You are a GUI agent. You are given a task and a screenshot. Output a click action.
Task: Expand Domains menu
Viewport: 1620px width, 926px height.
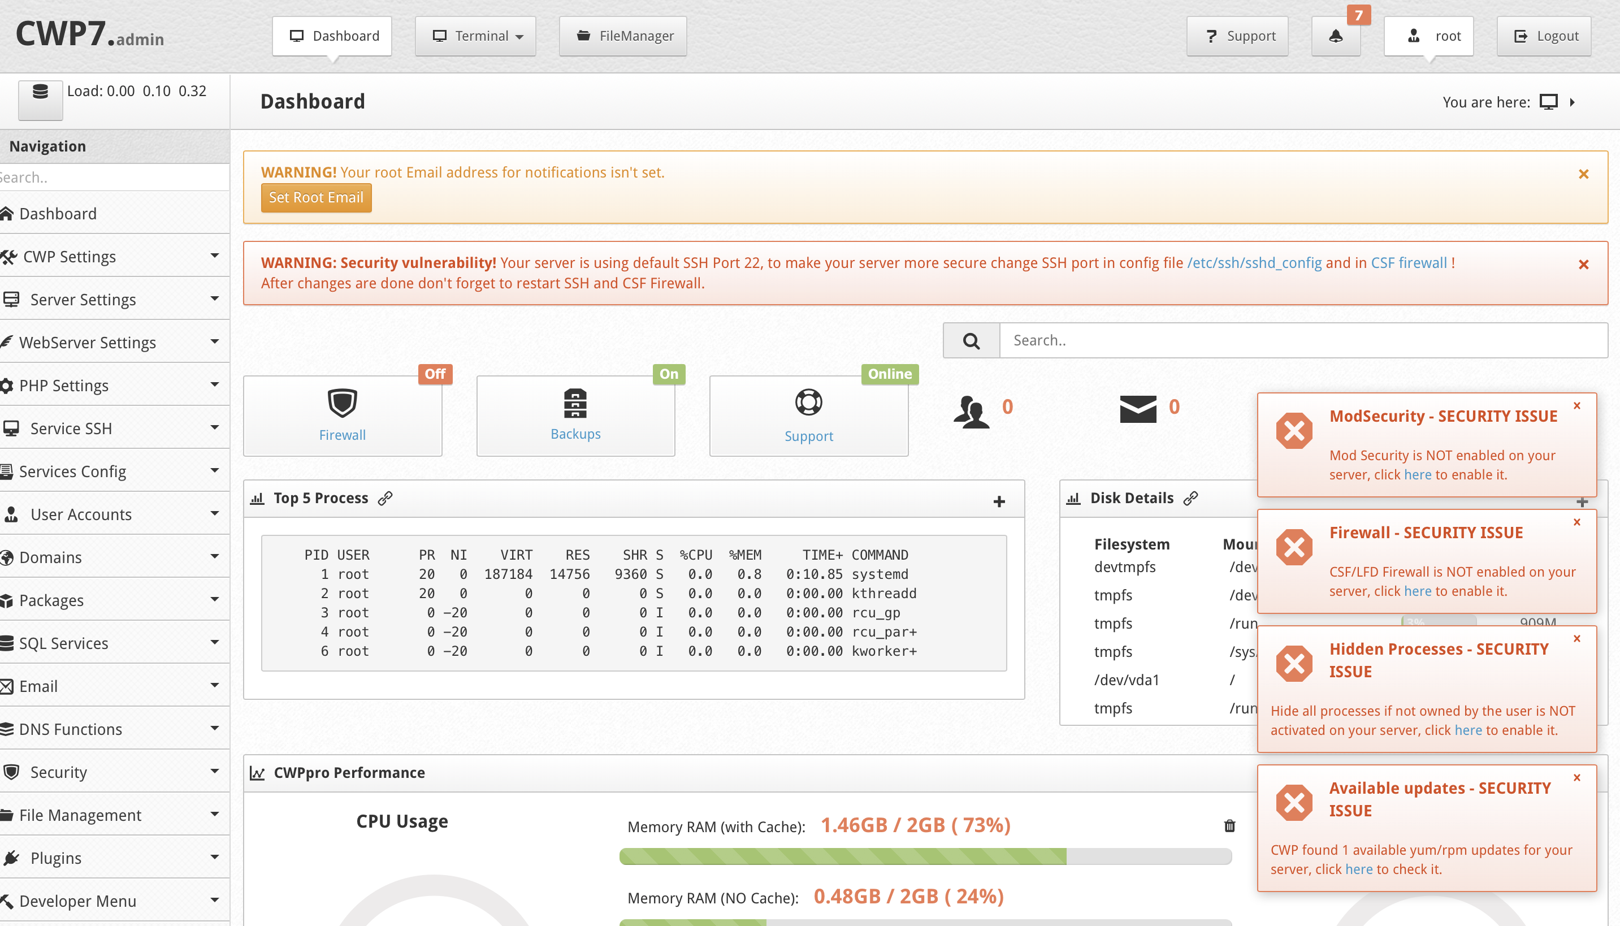pos(114,557)
